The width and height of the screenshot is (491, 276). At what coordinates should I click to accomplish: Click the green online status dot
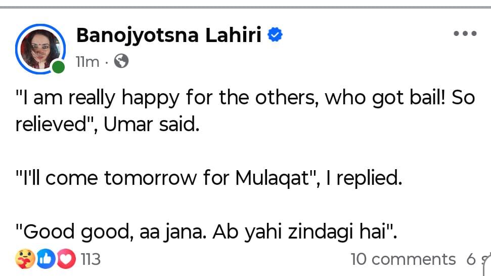point(59,67)
